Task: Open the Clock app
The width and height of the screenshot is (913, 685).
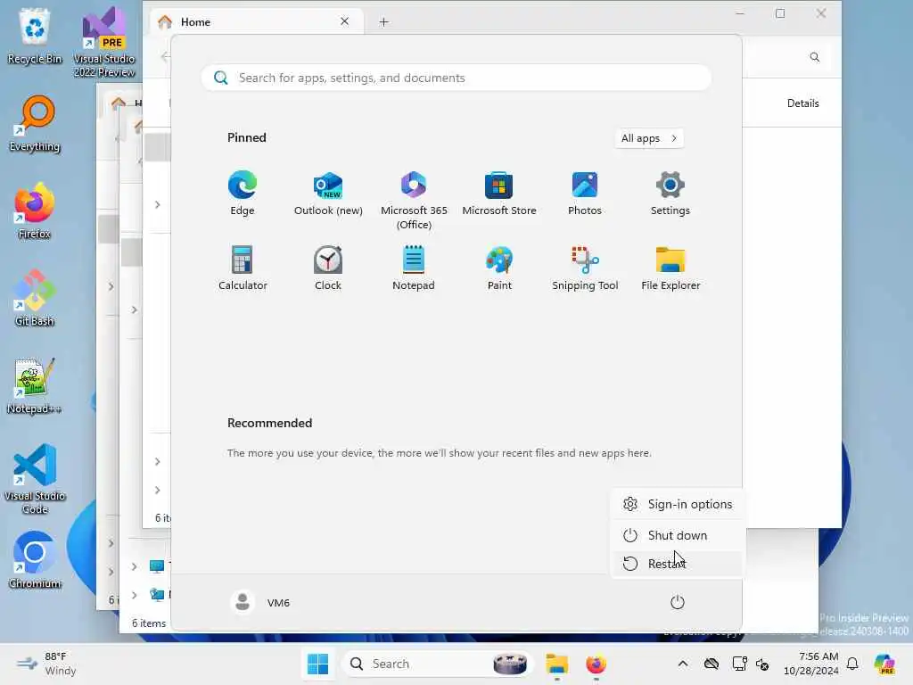Action: 328,268
